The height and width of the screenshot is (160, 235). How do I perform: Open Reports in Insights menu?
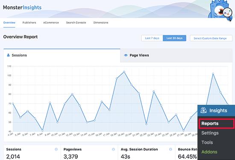click(217, 124)
